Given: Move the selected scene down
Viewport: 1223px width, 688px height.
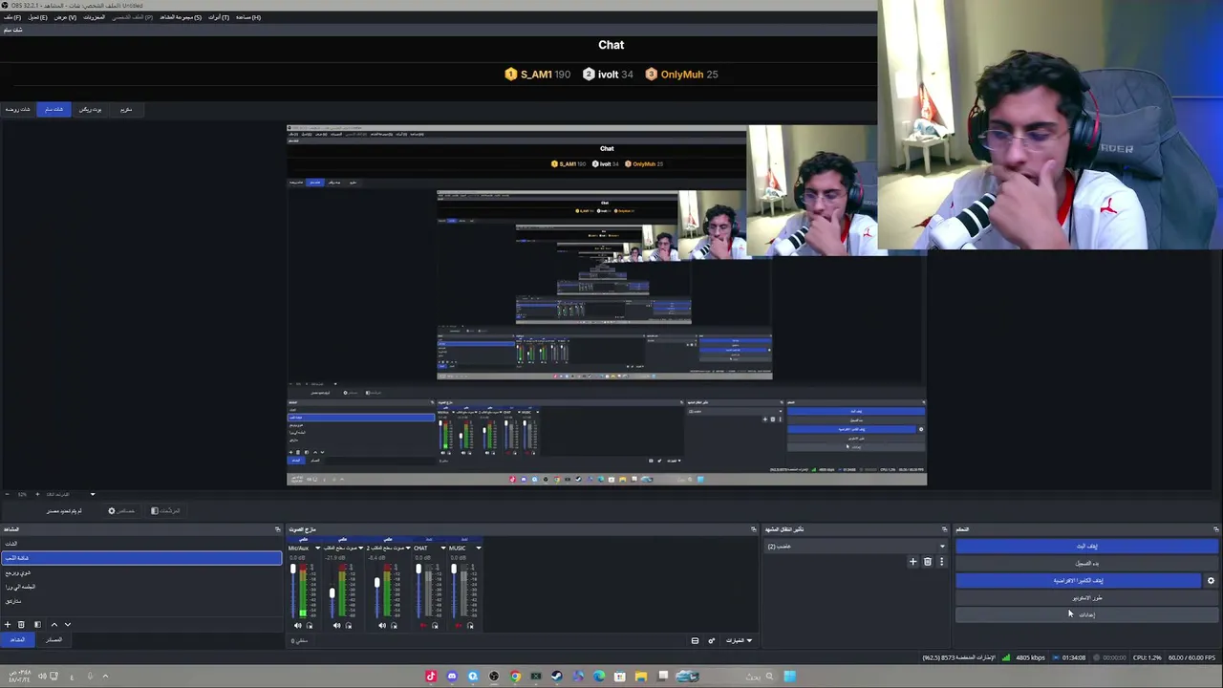Looking at the screenshot, I should tap(67, 624).
